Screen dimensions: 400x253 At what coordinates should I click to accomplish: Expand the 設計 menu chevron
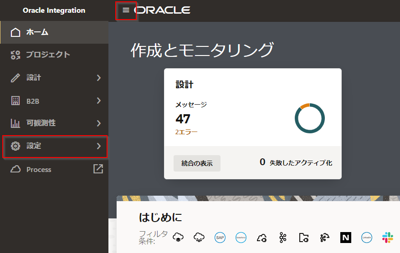click(x=99, y=78)
